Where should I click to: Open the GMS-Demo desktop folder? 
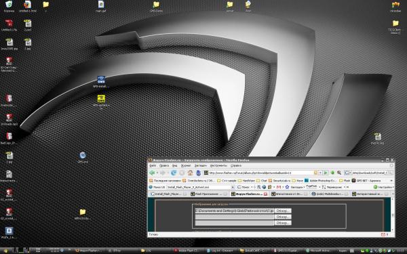156,6
